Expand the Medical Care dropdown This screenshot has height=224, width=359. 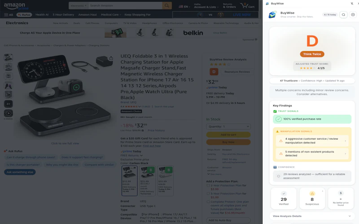pos(111,15)
